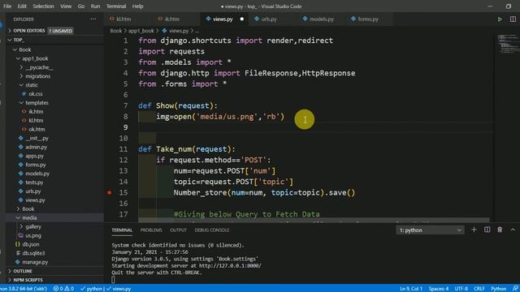Open the Help menu
Image resolution: width=520 pixels, height=292 pixels.
137,6
